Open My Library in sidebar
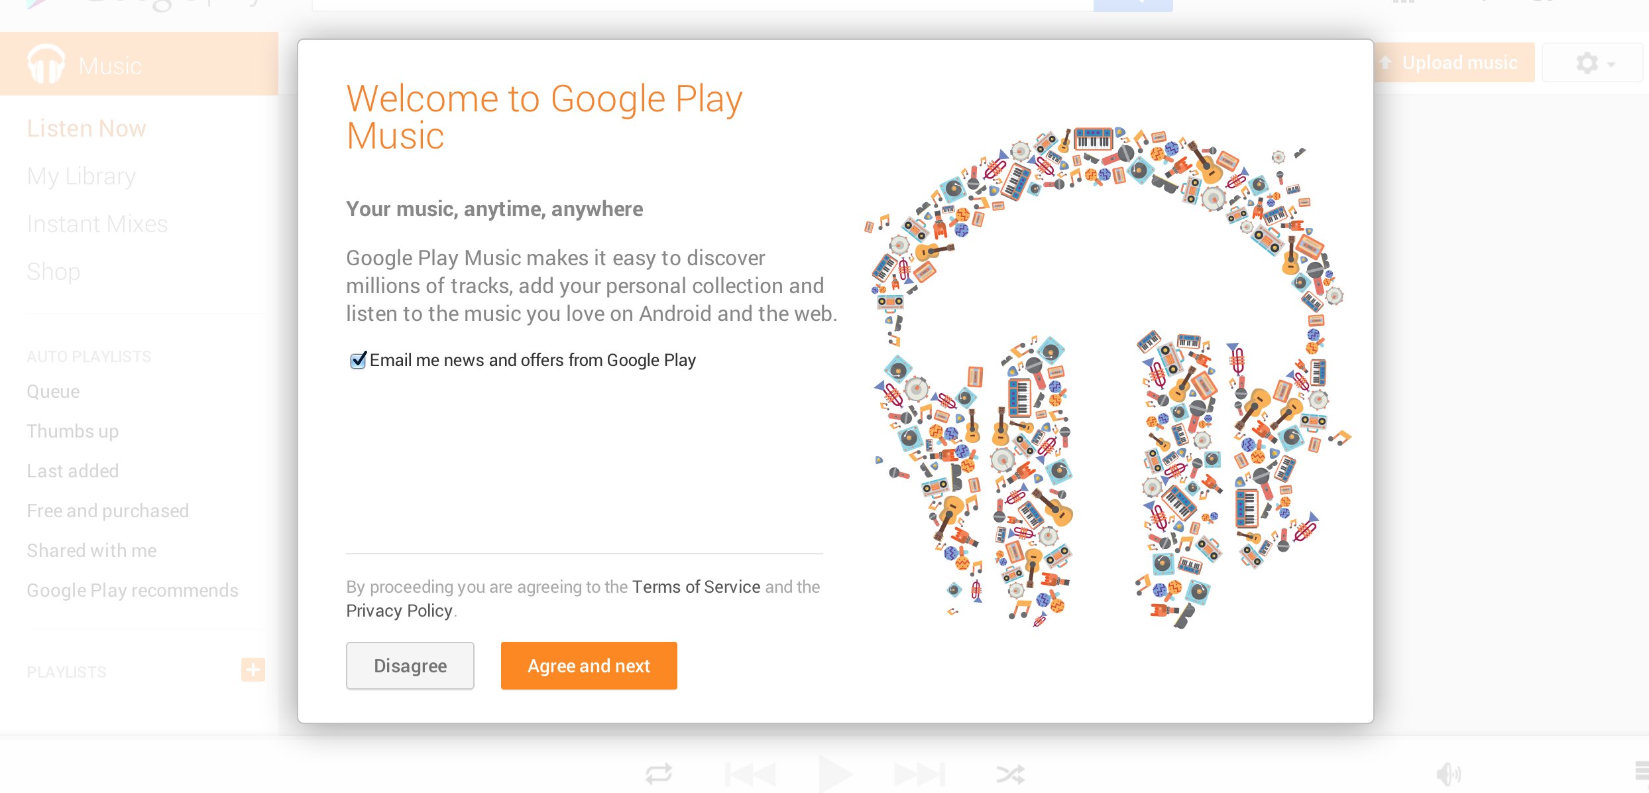The image size is (1649, 793). point(81,176)
